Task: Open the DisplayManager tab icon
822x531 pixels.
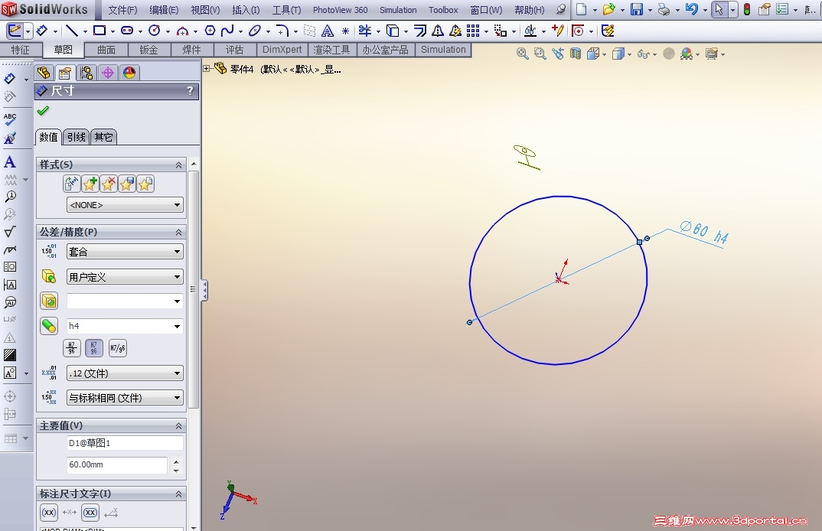Action: click(x=129, y=73)
